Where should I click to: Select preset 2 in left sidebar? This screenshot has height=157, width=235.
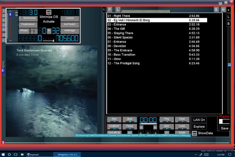(x=4, y=16)
